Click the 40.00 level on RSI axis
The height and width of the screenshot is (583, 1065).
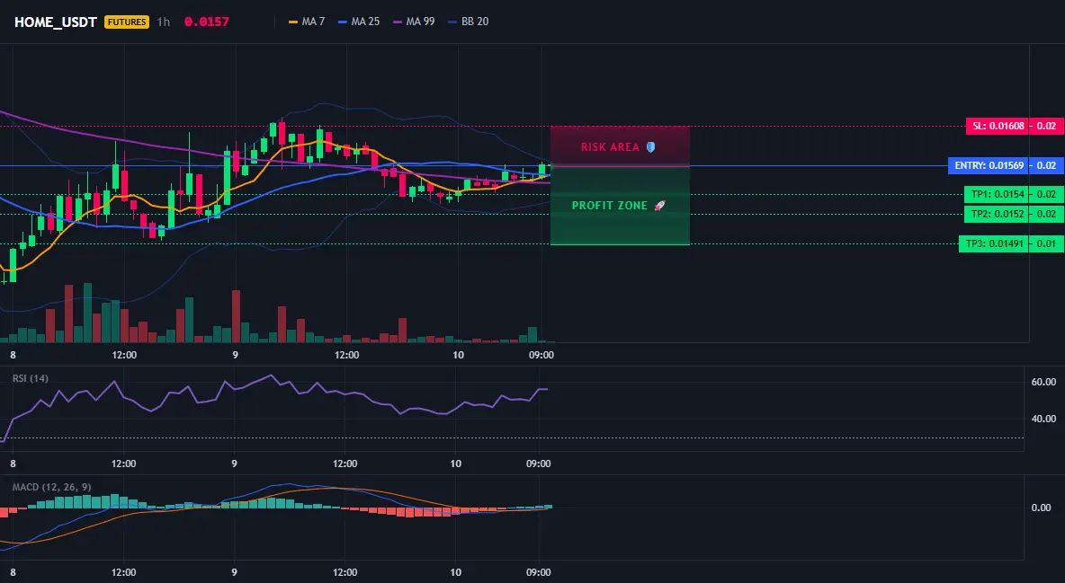point(1043,419)
